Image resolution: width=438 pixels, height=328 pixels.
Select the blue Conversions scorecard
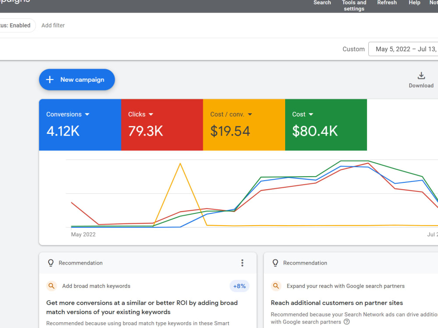point(80,125)
